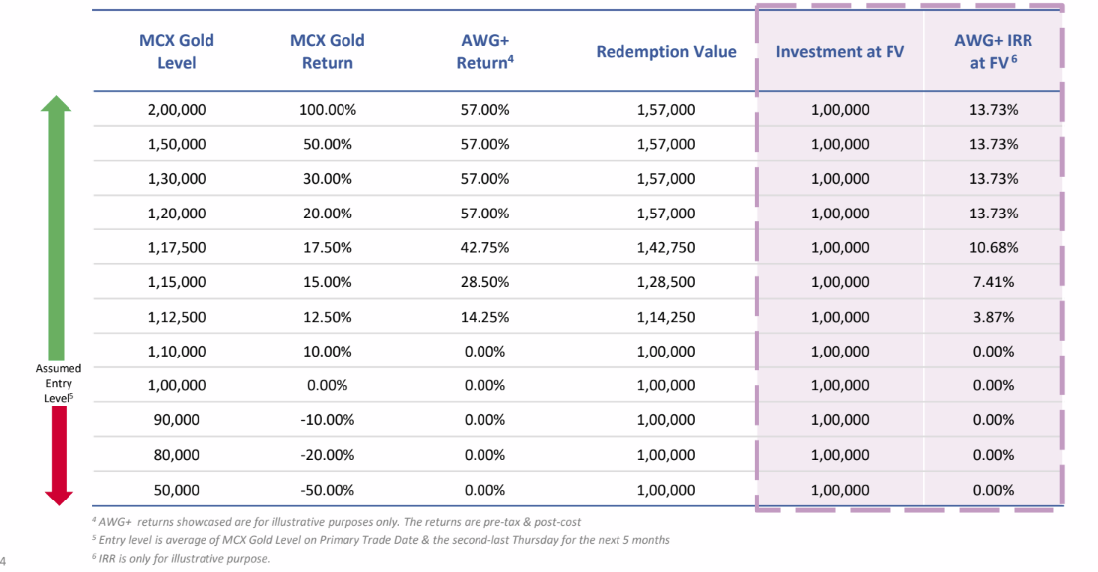This screenshot has height=572, width=1098.
Task: Click the slide page number 4
Action: tap(4, 560)
